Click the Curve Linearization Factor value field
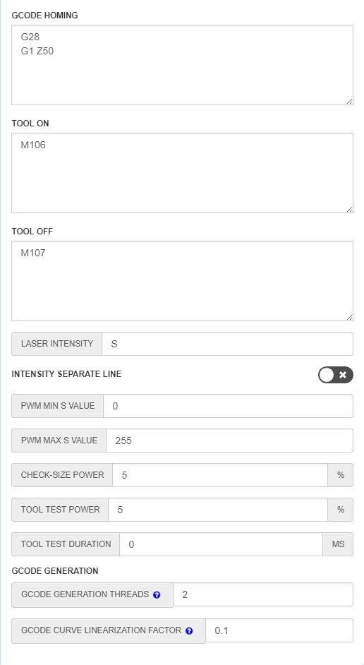 click(279, 630)
